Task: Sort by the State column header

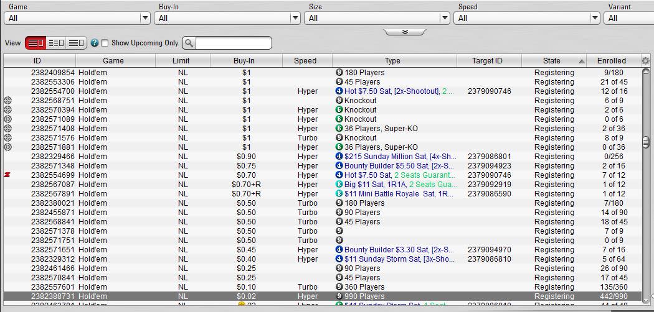Action: point(554,61)
